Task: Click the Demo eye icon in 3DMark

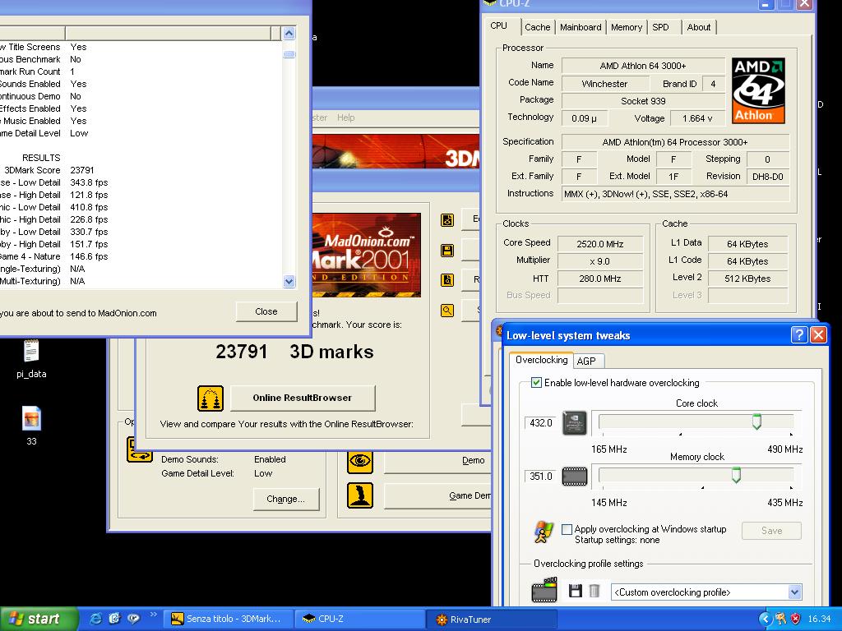Action: (360, 461)
